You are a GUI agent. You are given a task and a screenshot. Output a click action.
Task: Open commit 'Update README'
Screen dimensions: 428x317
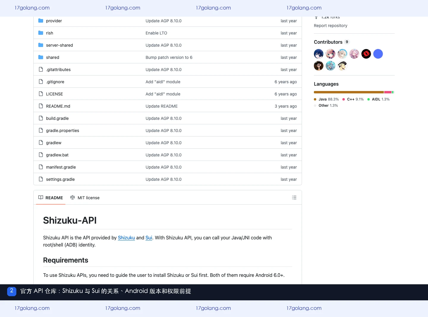[162, 106]
